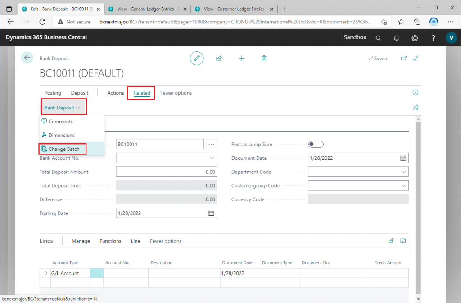This screenshot has width=461, height=303.
Task: Open the Posting Date calendar picker
Action: (211, 213)
